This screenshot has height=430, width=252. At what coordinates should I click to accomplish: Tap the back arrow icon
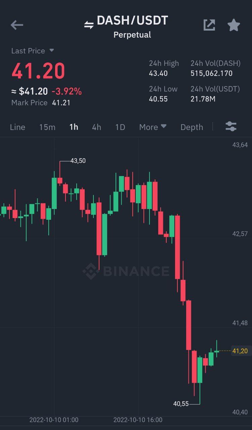click(x=17, y=25)
